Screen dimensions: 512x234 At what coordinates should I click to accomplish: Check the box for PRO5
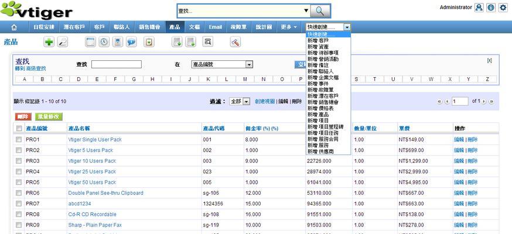click(19, 182)
